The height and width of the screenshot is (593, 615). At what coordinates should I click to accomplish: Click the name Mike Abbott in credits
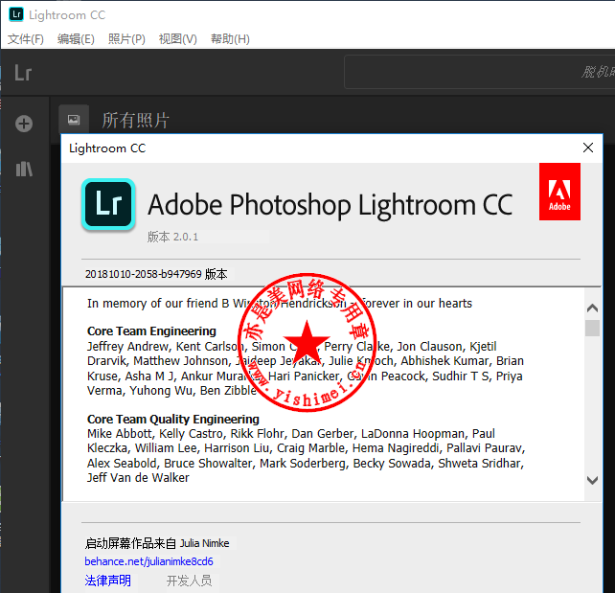point(119,433)
